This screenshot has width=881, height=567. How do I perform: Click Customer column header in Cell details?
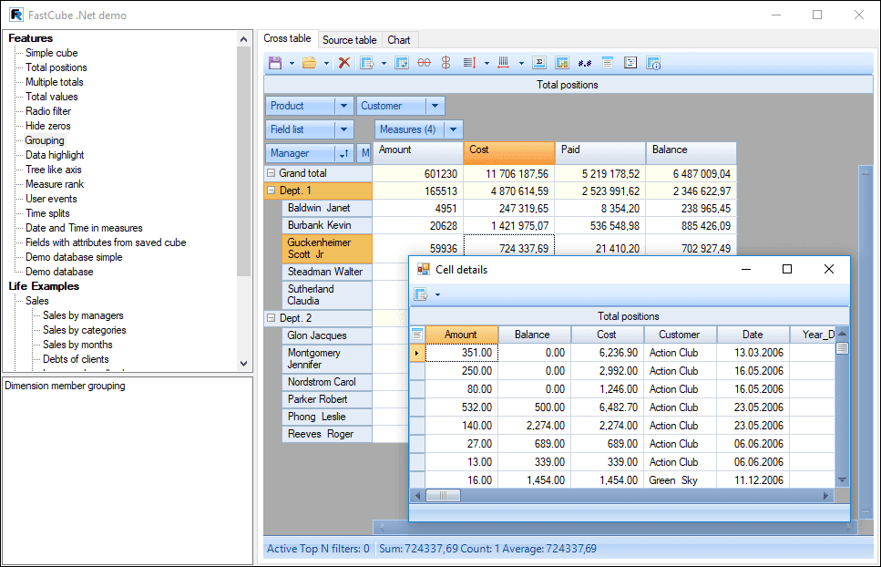click(x=680, y=335)
